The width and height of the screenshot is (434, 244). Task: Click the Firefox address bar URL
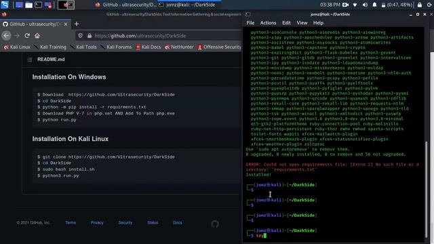point(140,36)
